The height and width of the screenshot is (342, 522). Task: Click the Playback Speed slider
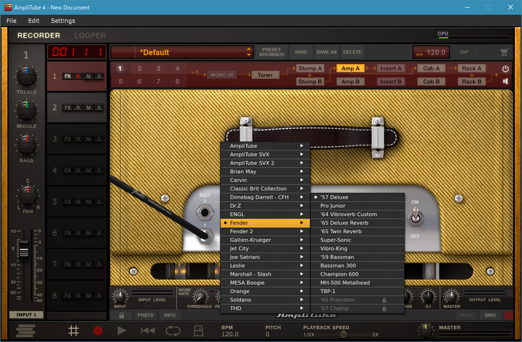coord(343,334)
